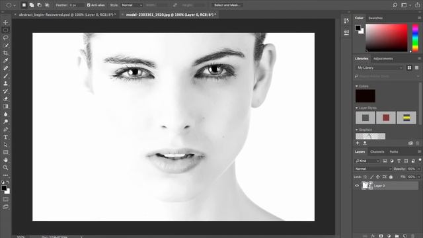Screen dimensions: 423x238
Task: Collapse the Colors section in Libraries
Action: 357,87
